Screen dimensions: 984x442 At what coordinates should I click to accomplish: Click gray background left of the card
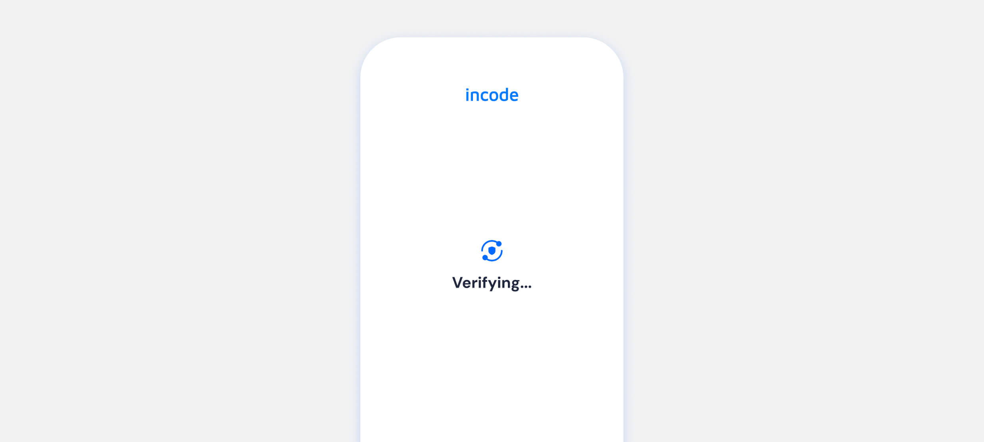tap(179, 221)
